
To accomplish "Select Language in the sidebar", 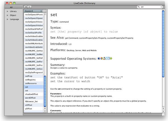I will click(14, 19).
